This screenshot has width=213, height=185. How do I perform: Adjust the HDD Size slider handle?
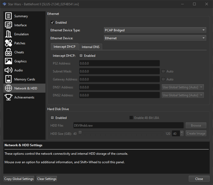tap(80, 132)
